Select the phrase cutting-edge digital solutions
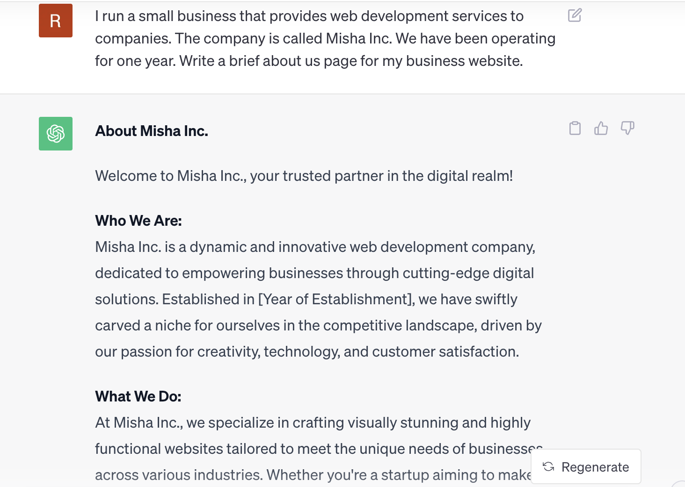Image resolution: width=685 pixels, height=487 pixels. click(468, 273)
